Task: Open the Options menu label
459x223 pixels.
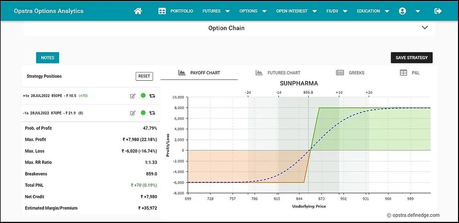Action: tap(248, 11)
